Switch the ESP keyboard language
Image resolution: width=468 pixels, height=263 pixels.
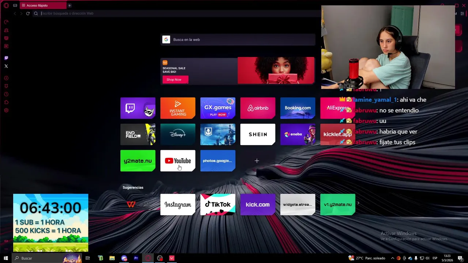click(435, 258)
